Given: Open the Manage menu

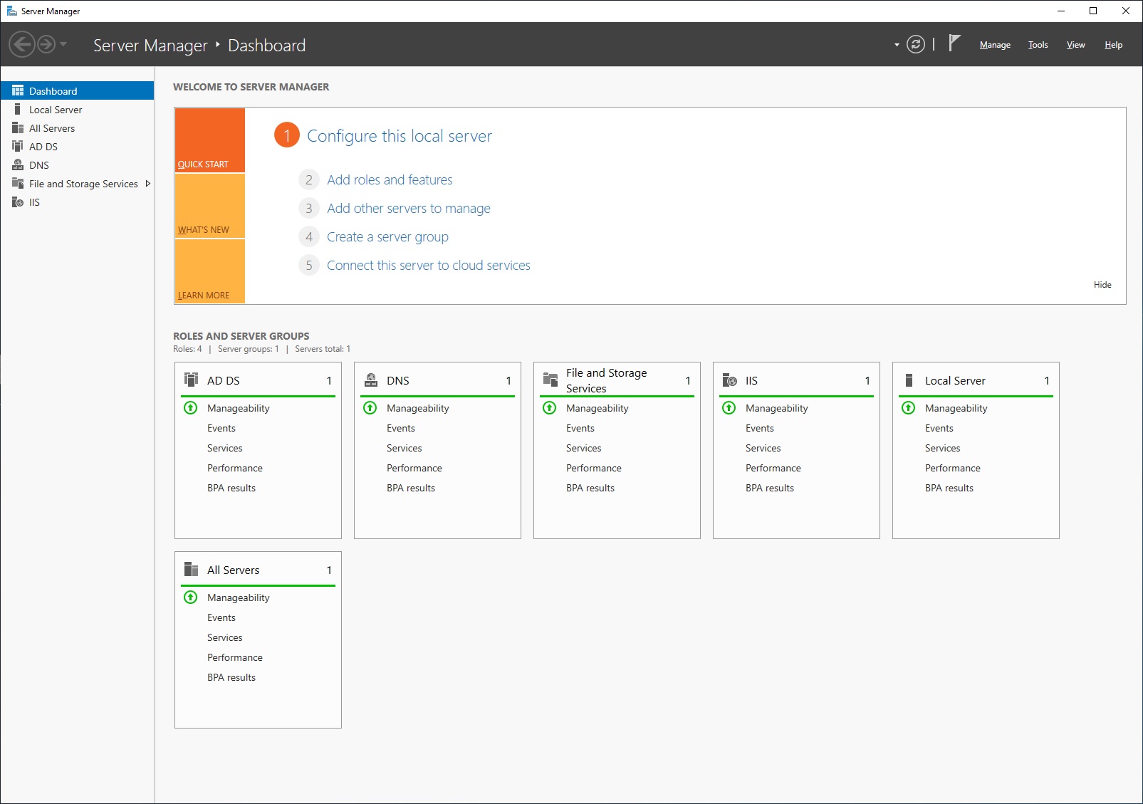Looking at the screenshot, I should pos(995,45).
